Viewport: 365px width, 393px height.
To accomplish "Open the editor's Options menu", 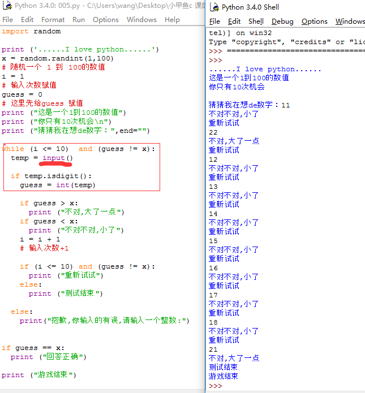I will click(106, 19).
